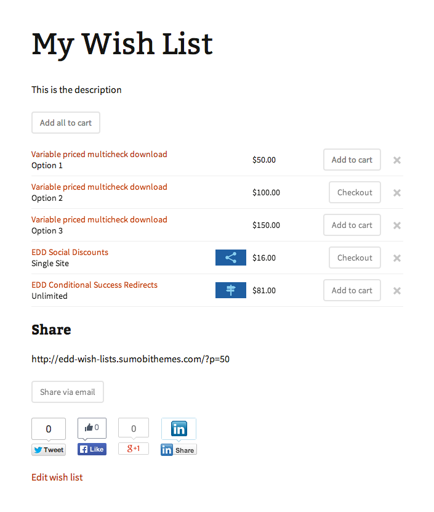
Task: Checkout EDD Social Discounts item
Action: coord(355,258)
